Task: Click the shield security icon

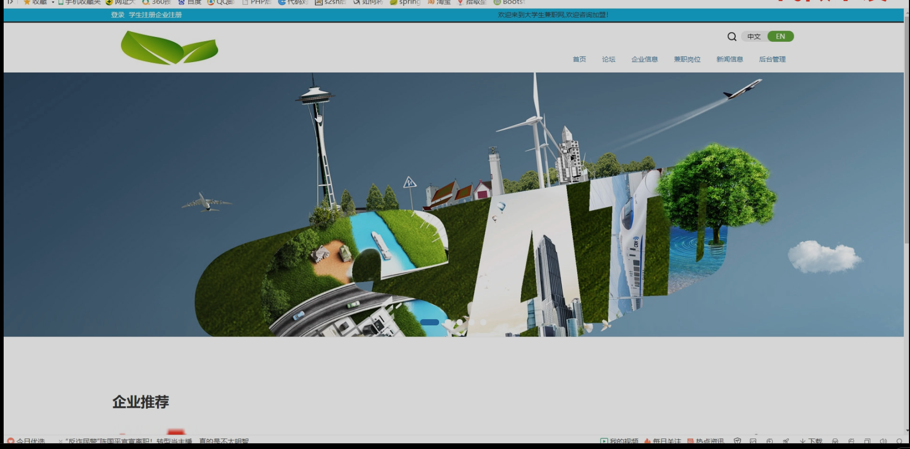Action: pyautogui.click(x=737, y=441)
